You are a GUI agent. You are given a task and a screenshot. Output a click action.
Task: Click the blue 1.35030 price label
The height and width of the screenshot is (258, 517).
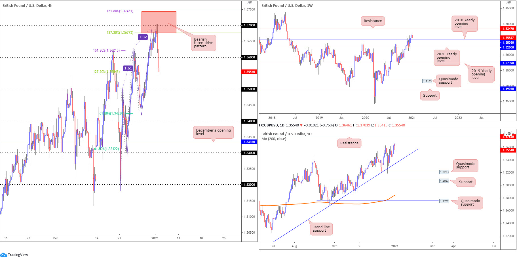coord(508,43)
